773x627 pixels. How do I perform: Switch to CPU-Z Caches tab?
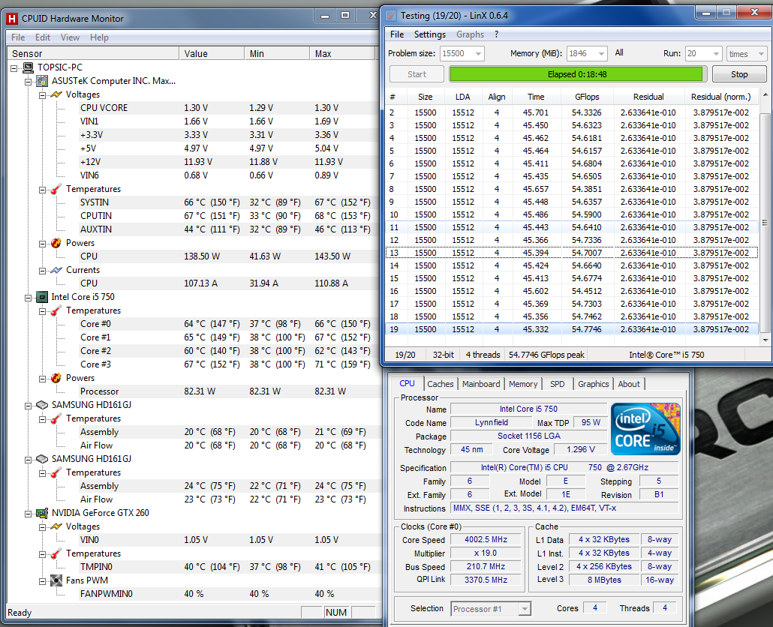tap(441, 384)
